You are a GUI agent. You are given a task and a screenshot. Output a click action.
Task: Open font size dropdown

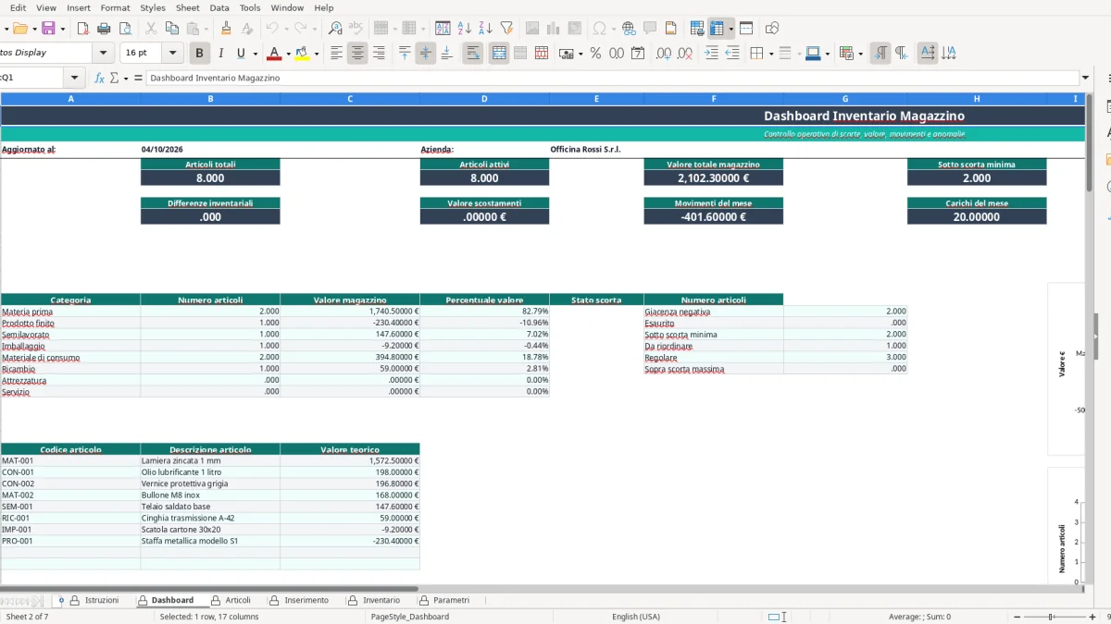tap(173, 54)
